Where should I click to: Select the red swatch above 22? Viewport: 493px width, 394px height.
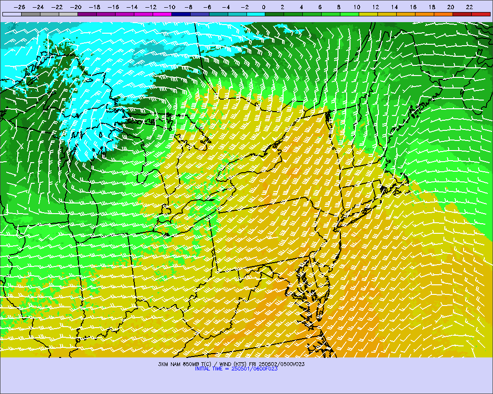click(x=481, y=14)
